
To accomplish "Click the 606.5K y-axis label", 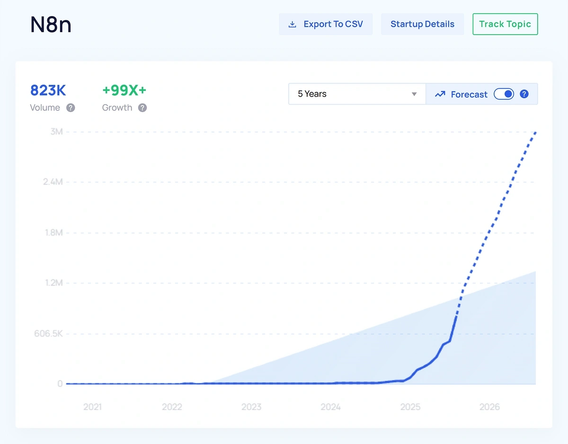I will pos(48,334).
